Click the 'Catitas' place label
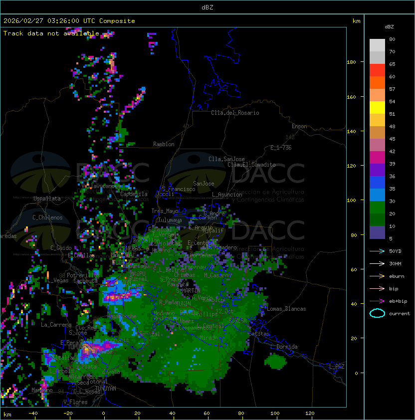Image resolution: width=415 pixels, height=420 pixels. (259, 334)
